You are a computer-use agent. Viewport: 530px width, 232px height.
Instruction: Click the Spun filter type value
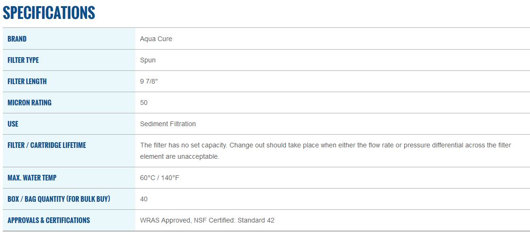pyautogui.click(x=148, y=60)
